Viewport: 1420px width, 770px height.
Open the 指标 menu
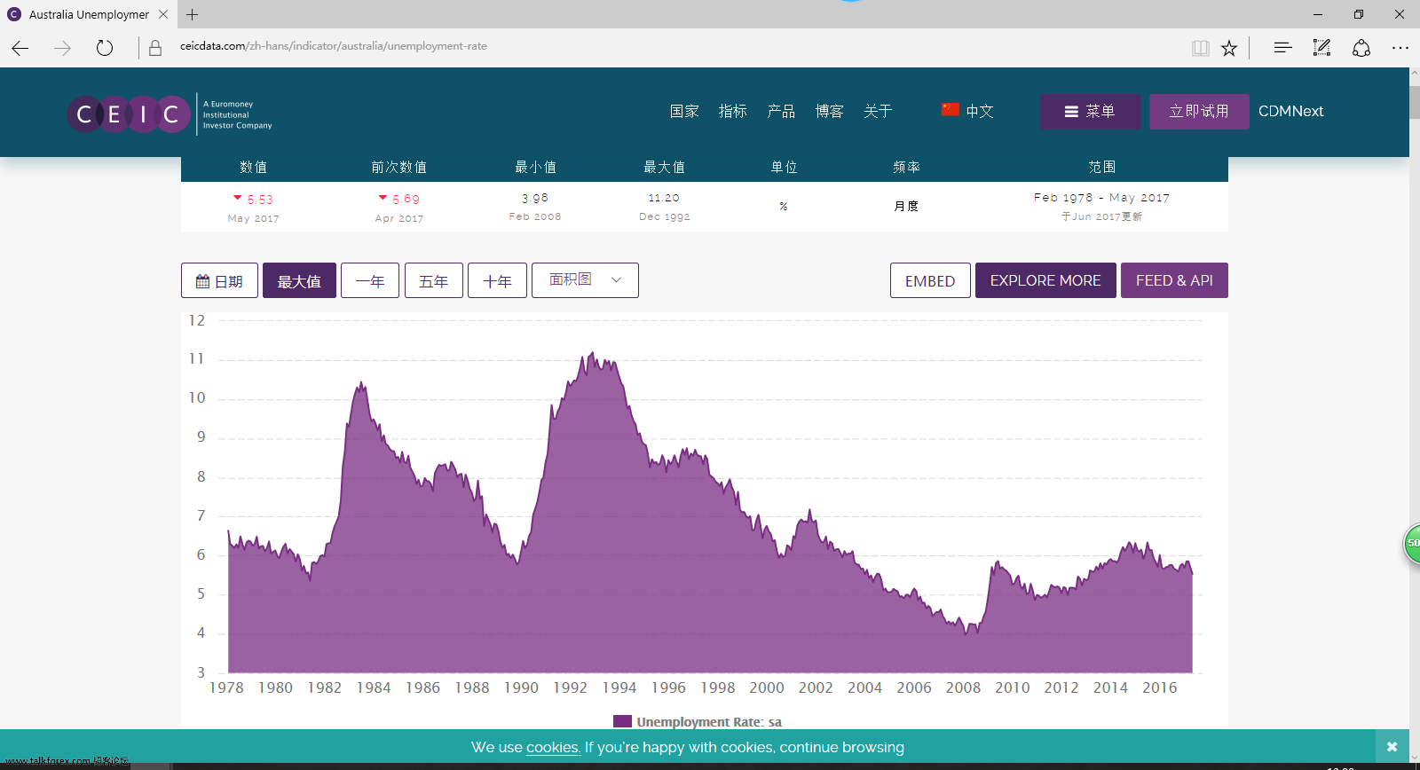(x=733, y=111)
